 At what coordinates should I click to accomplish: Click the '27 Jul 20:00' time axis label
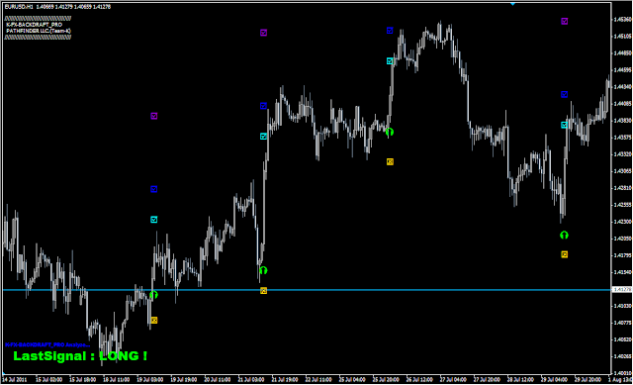[487, 380]
